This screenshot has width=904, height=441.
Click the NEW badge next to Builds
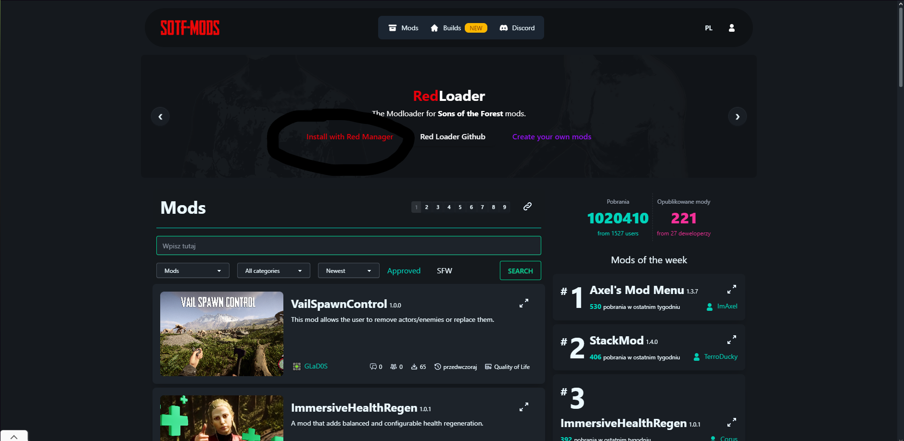[476, 28]
